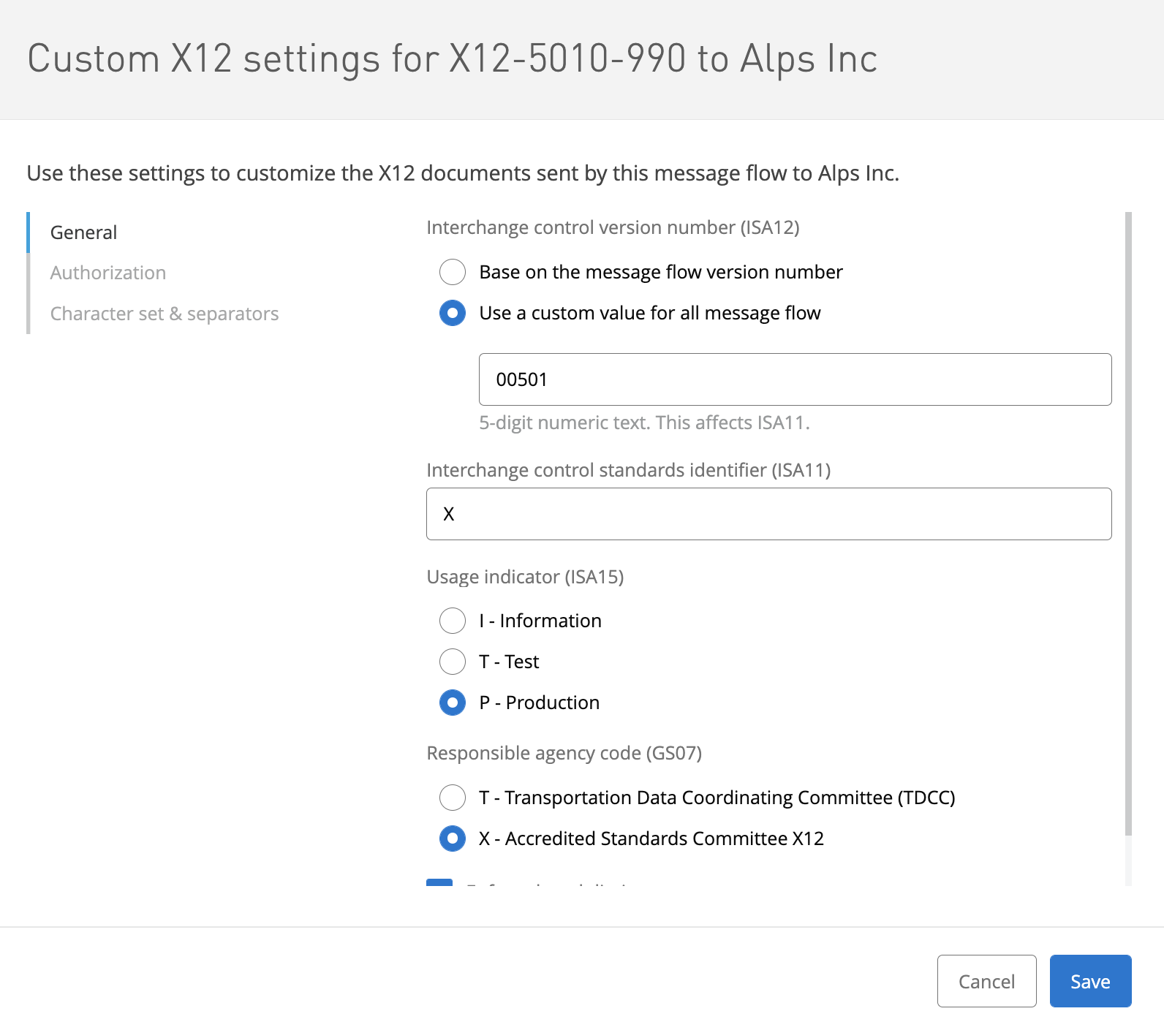The width and height of the screenshot is (1164, 1022).
Task: Switch to Character set & separators
Action: (165, 314)
